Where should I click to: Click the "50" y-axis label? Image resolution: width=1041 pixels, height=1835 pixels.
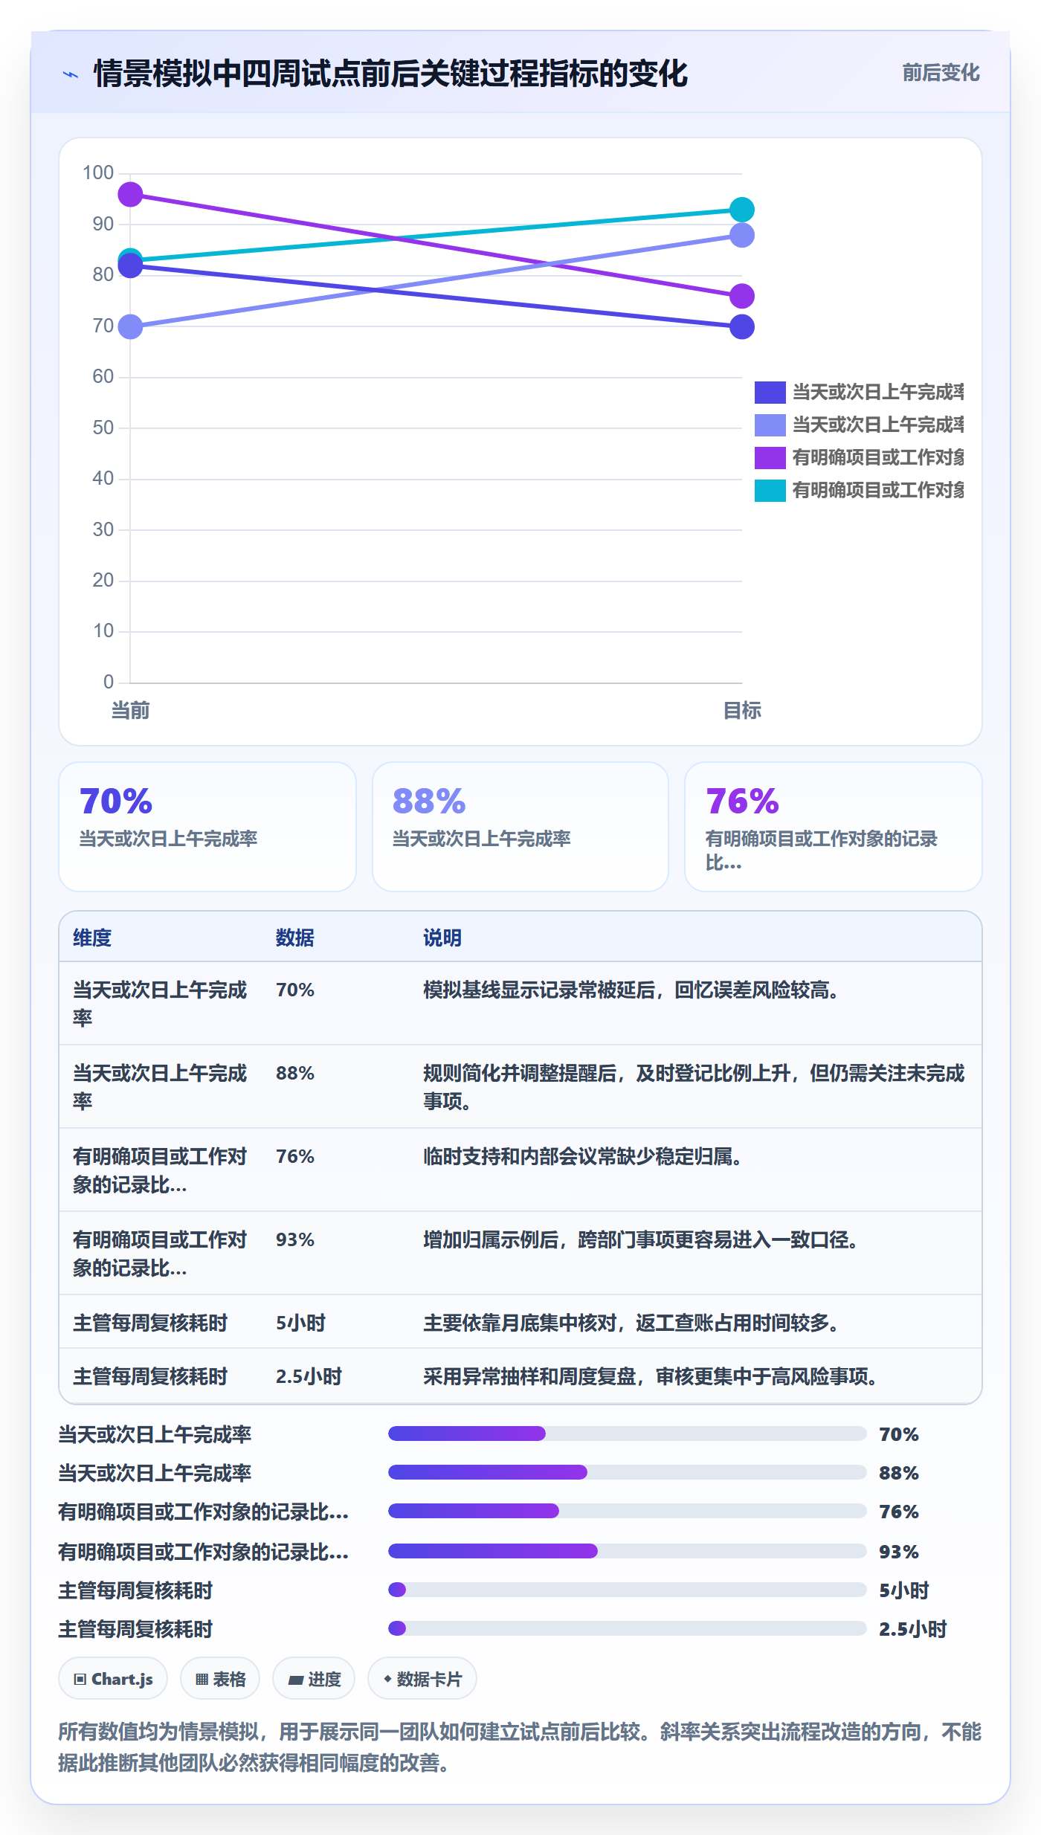[103, 428]
